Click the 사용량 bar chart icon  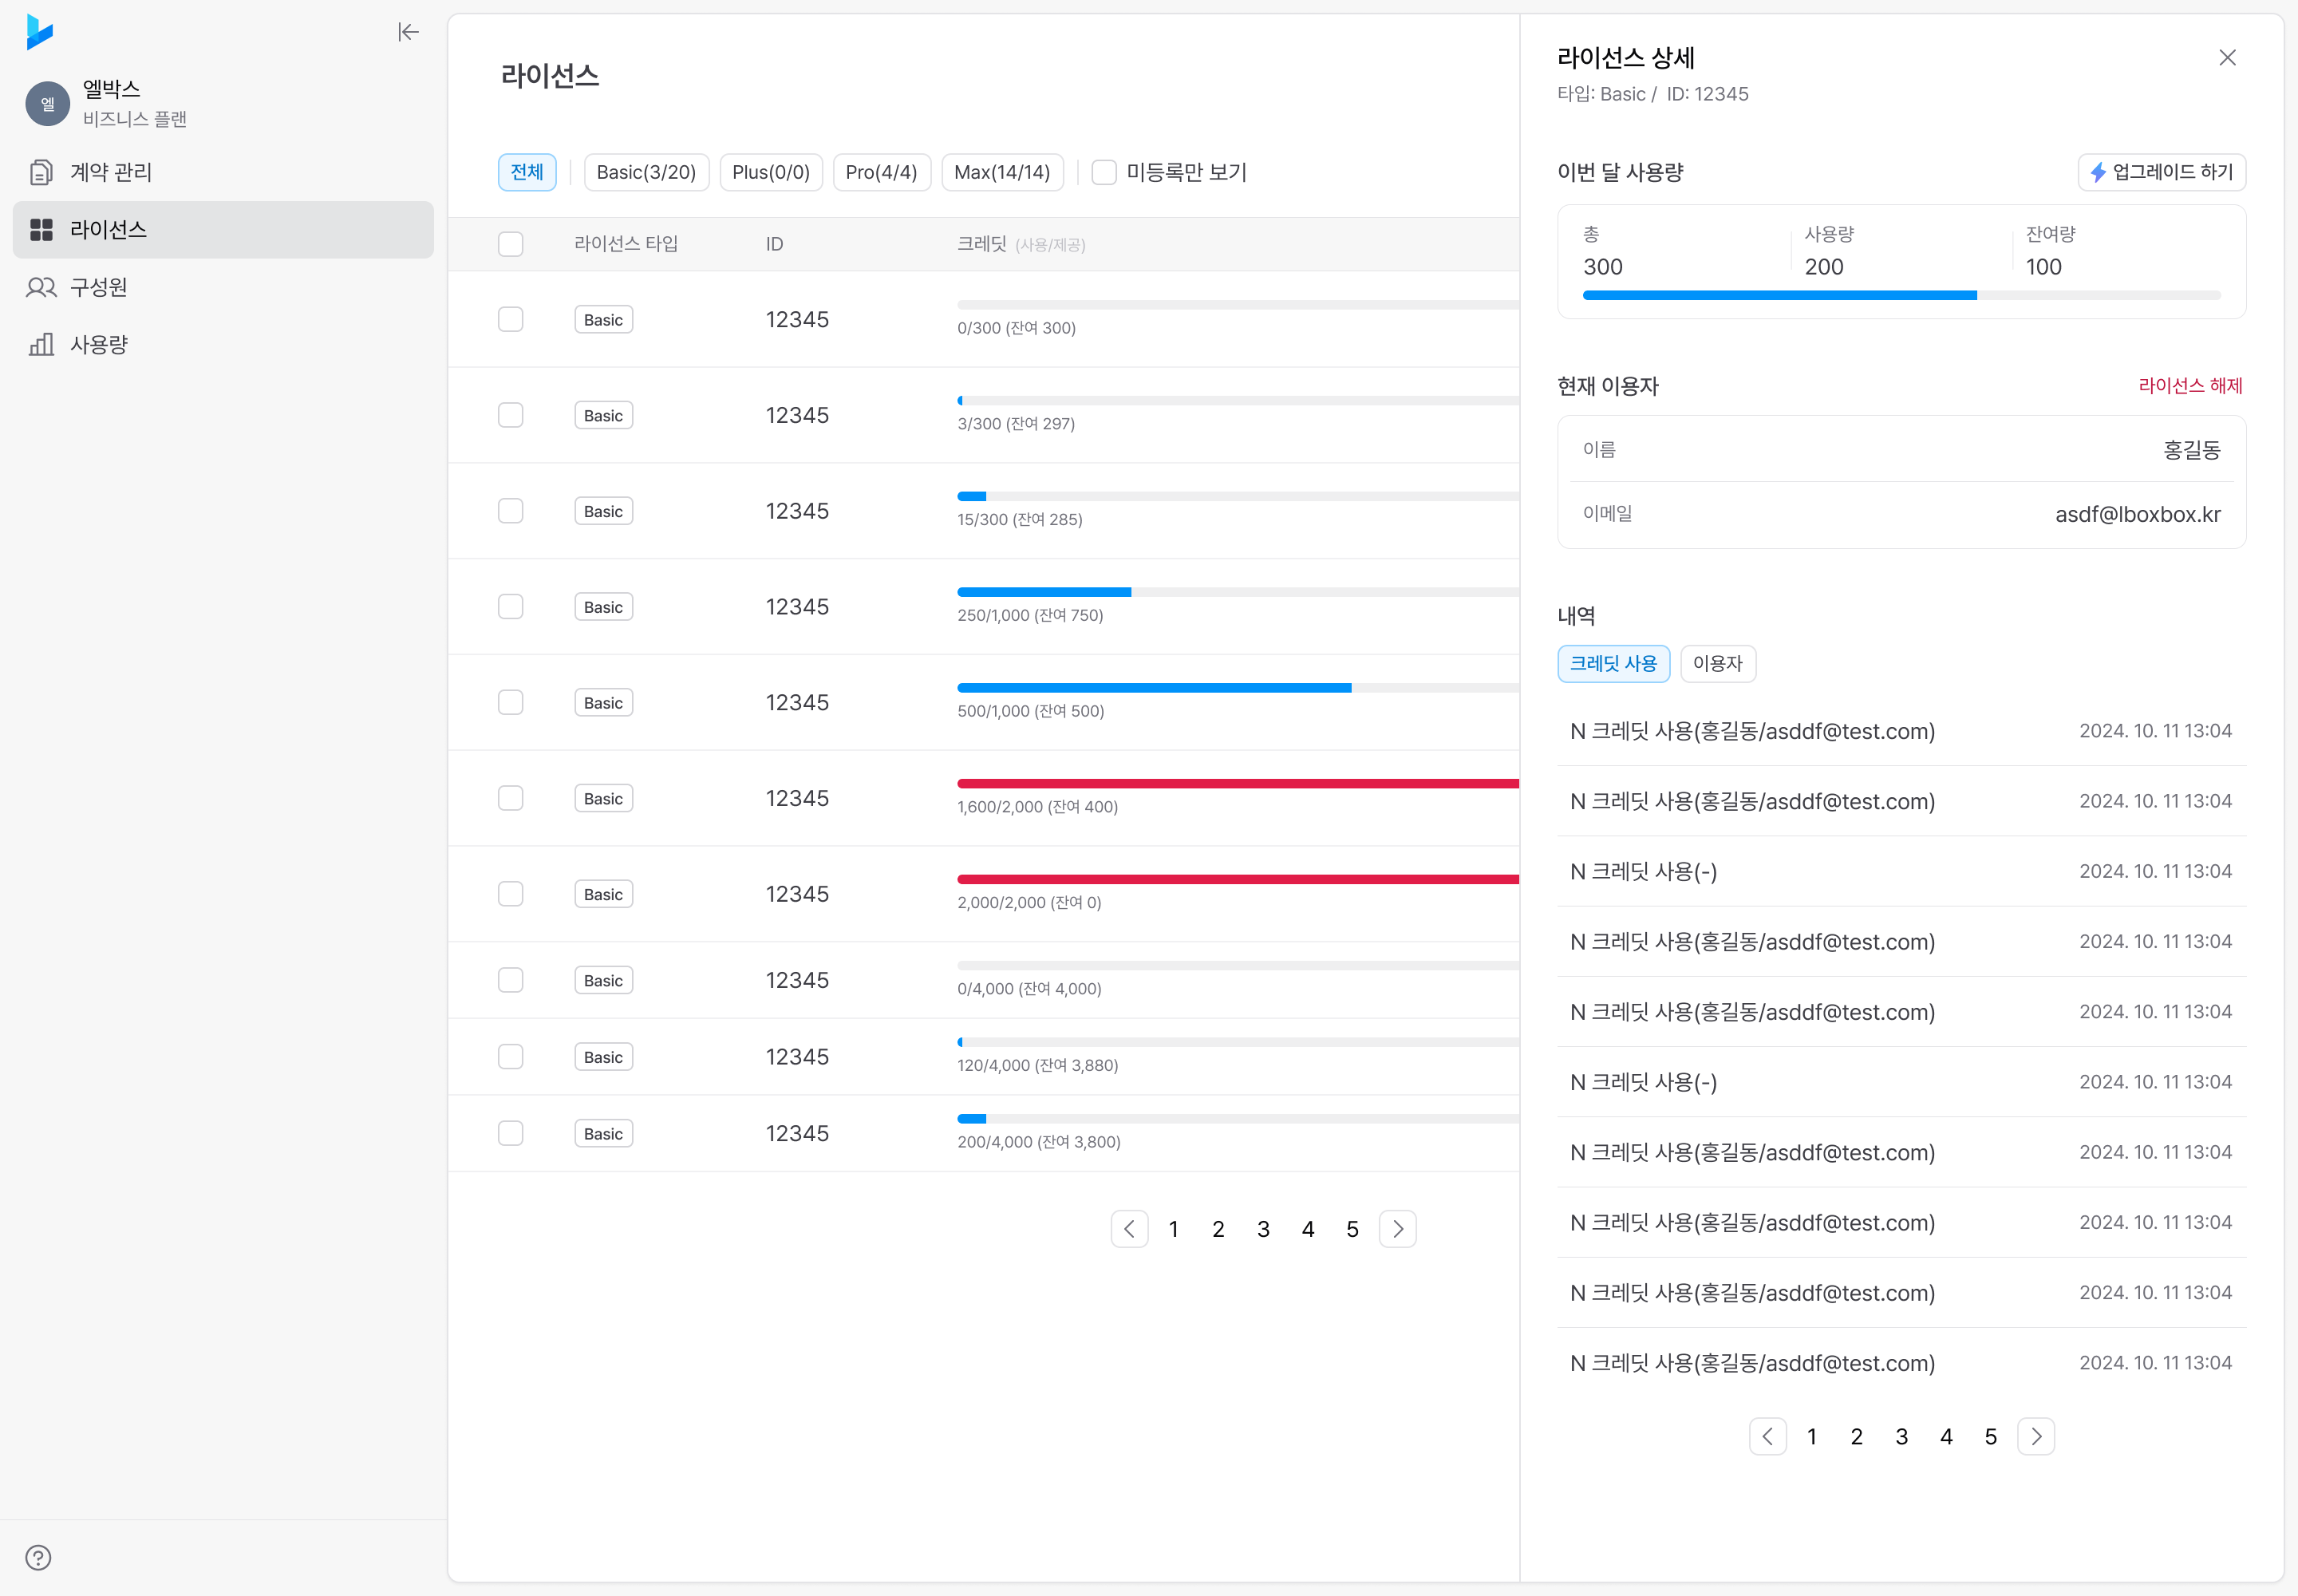[41, 344]
